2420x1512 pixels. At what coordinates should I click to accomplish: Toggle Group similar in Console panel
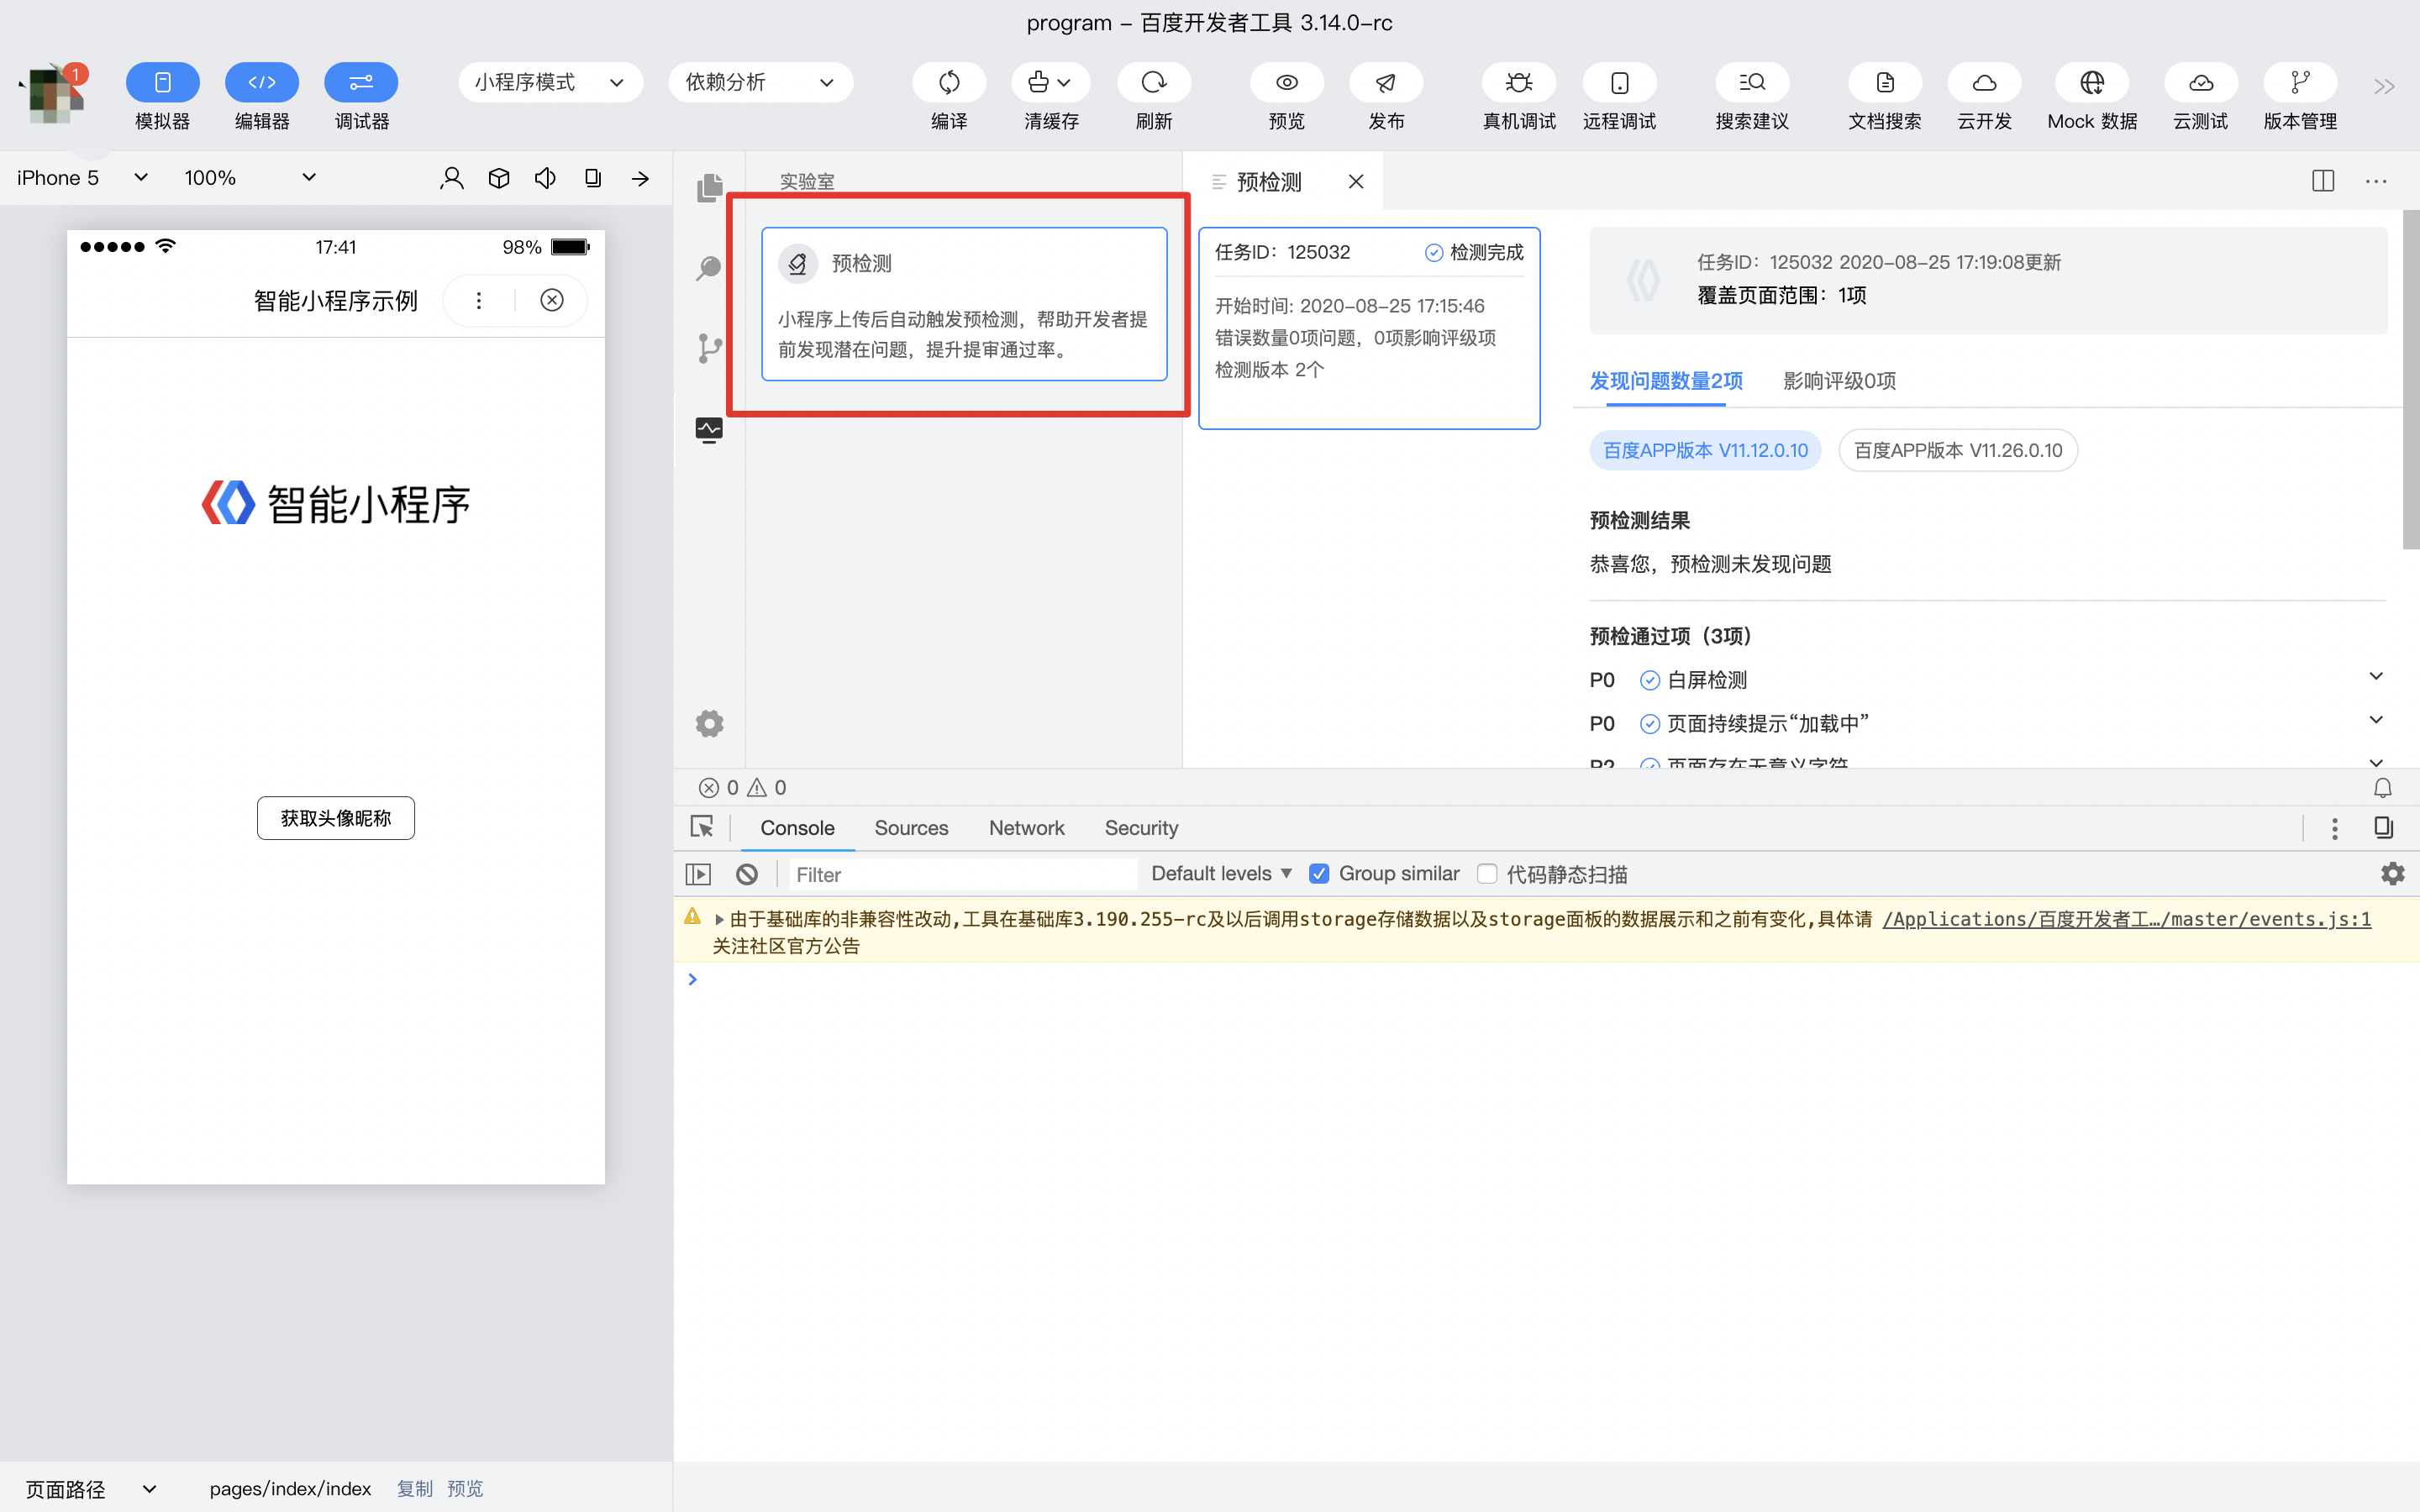[x=1319, y=873]
